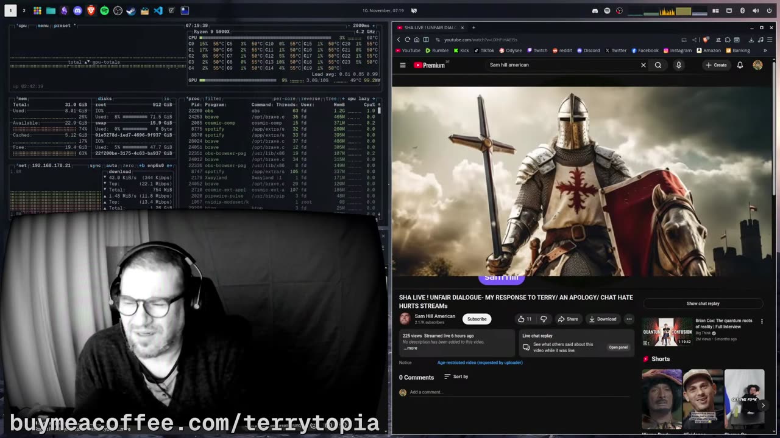This screenshot has height=438, width=780.
Task: Open the btop process filter
Action: (x=213, y=99)
